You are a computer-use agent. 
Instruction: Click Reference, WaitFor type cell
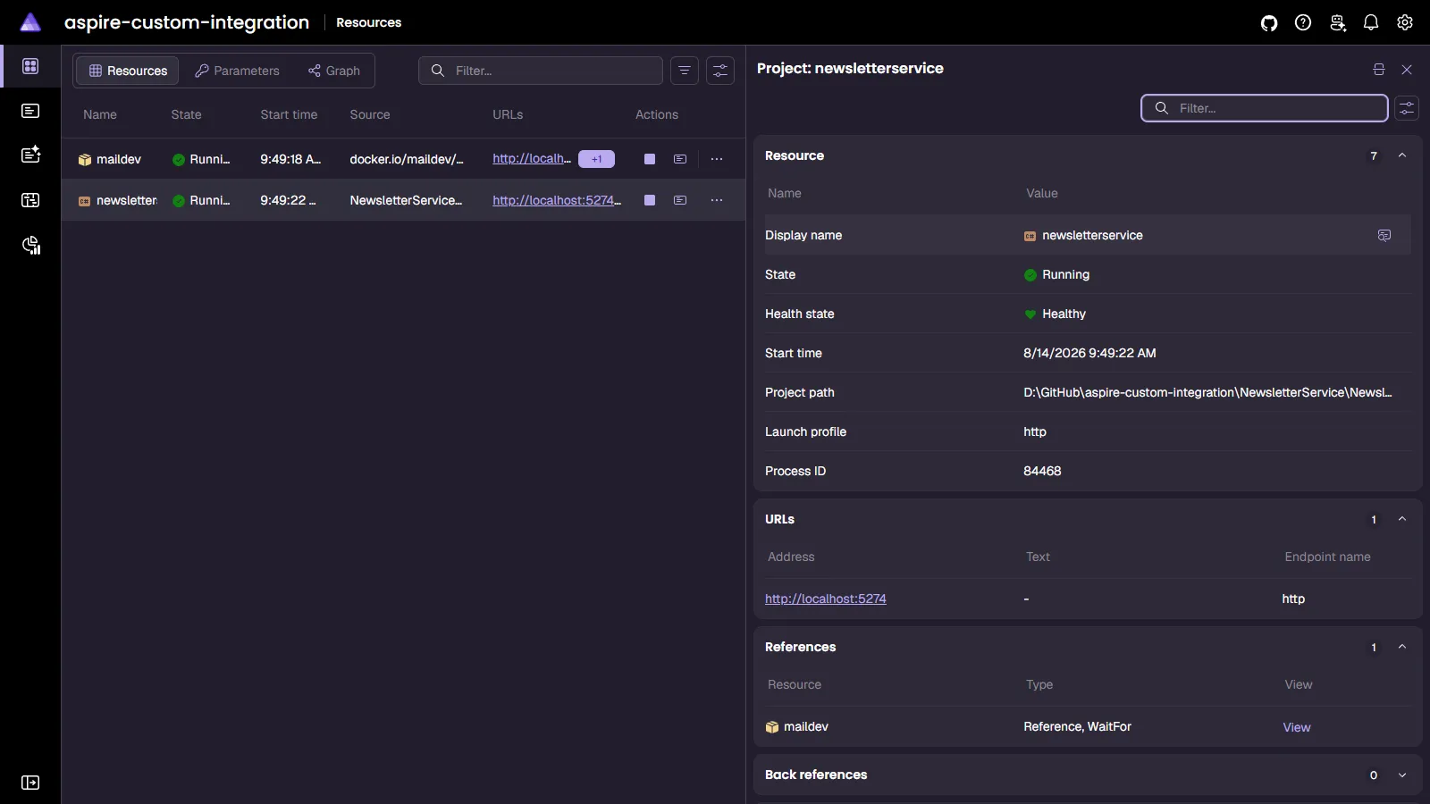click(1077, 726)
